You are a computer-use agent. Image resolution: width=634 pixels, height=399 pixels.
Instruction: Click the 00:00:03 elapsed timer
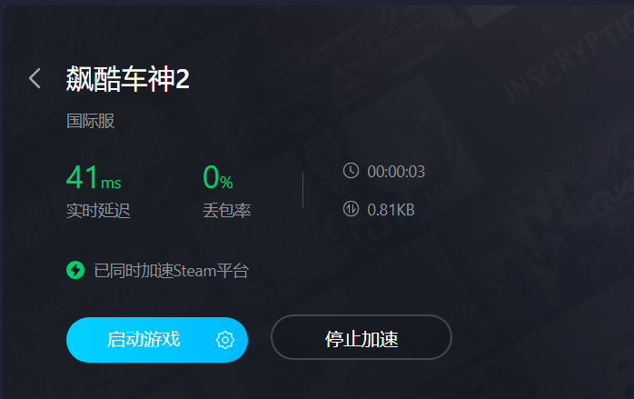396,172
